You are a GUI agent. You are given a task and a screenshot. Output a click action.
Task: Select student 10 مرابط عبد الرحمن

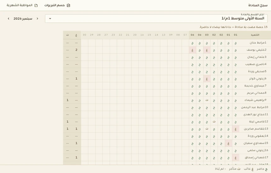click(255, 107)
